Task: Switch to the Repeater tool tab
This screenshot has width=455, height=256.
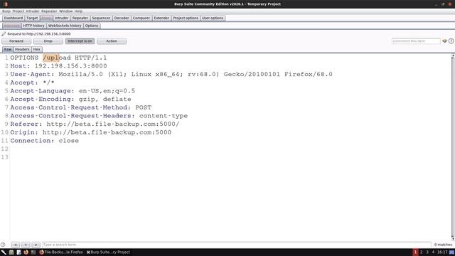Action: 80,18
